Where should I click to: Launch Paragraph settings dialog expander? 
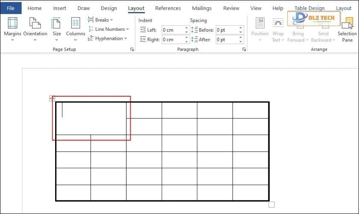[x=244, y=50]
